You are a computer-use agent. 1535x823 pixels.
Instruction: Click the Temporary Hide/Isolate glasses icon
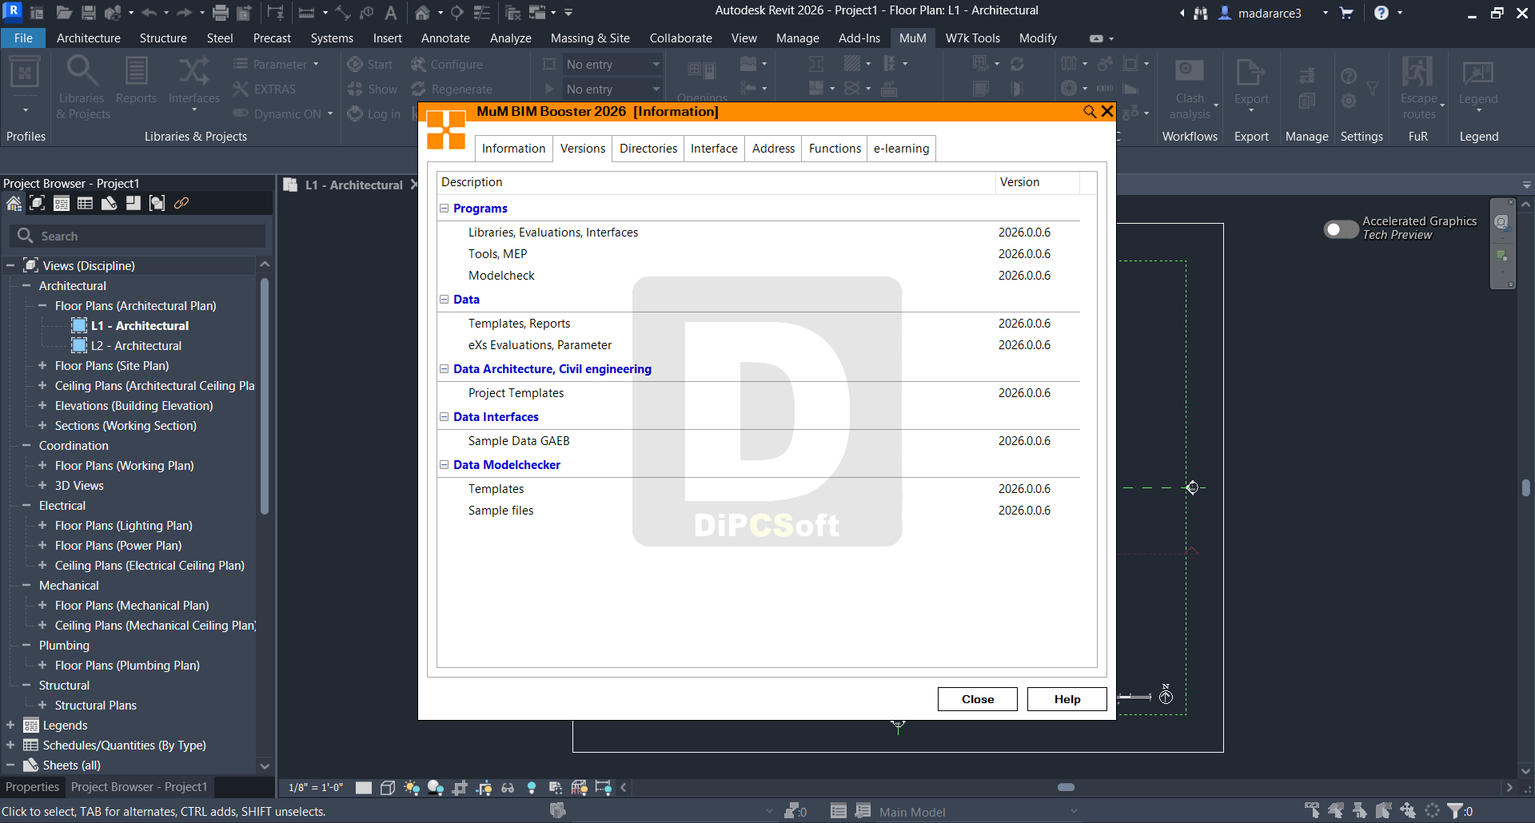pyautogui.click(x=508, y=788)
